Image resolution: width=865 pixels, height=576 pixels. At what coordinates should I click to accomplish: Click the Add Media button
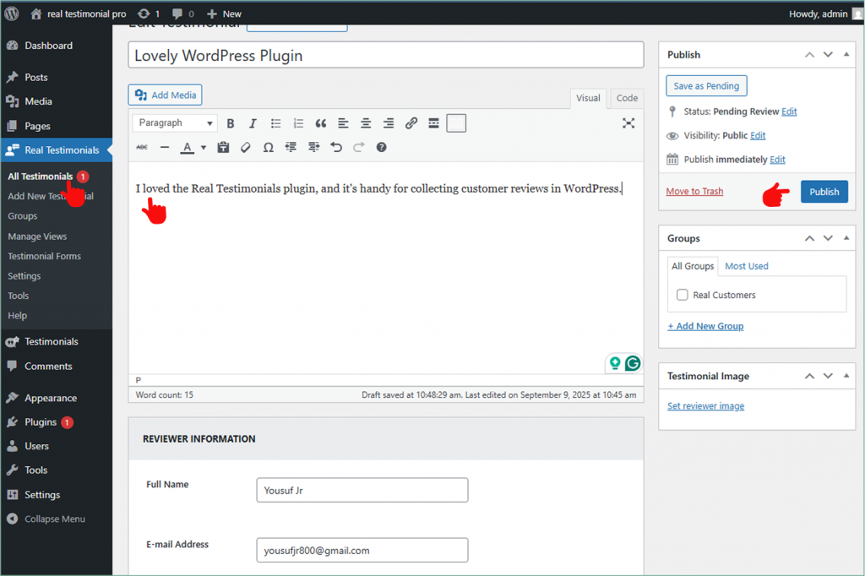(x=165, y=95)
